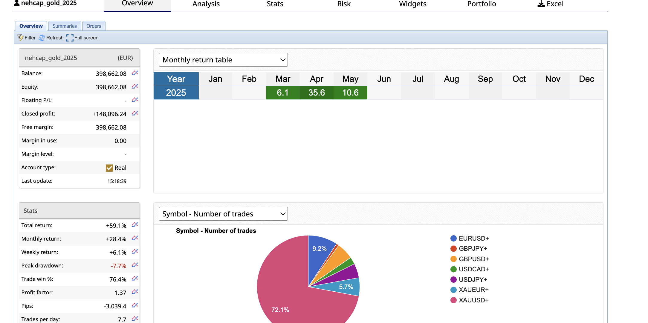Open the Peak drawdown chart icon
The height and width of the screenshot is (323, 648).
coord(135,265)
